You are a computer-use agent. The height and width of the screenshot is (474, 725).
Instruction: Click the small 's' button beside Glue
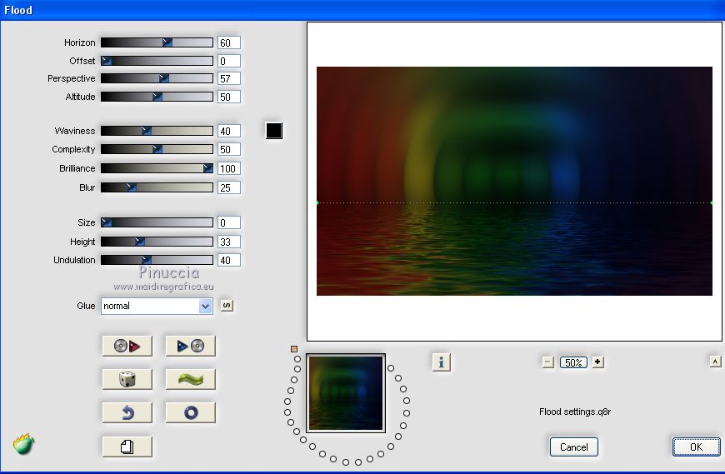[227, 306]
